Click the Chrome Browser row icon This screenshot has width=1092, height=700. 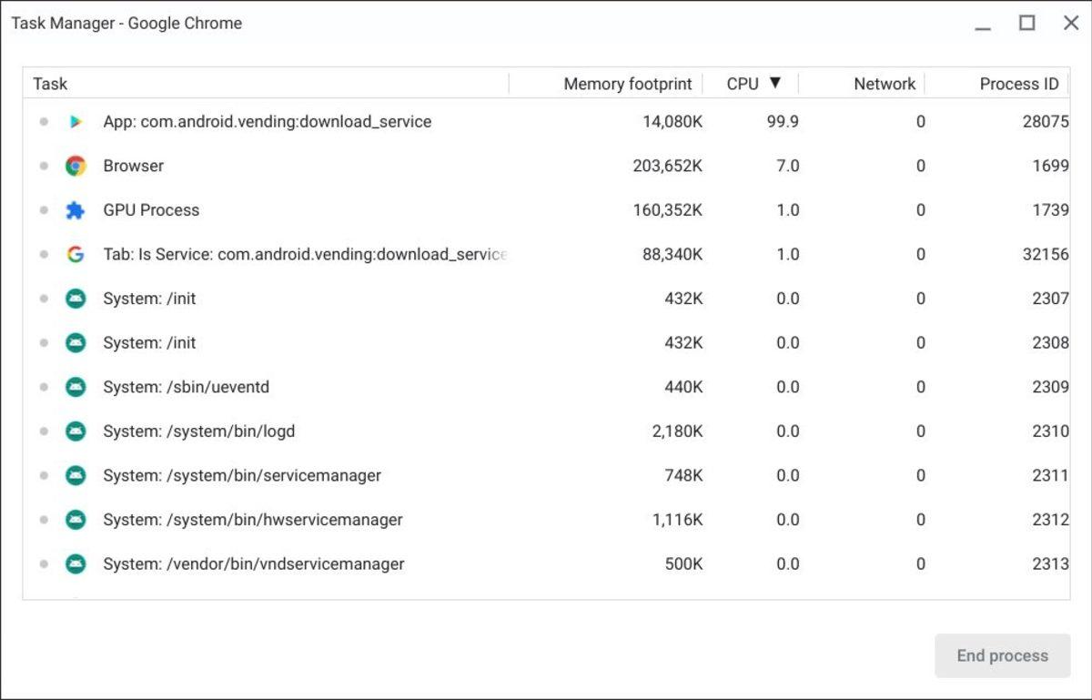[76, 166]
